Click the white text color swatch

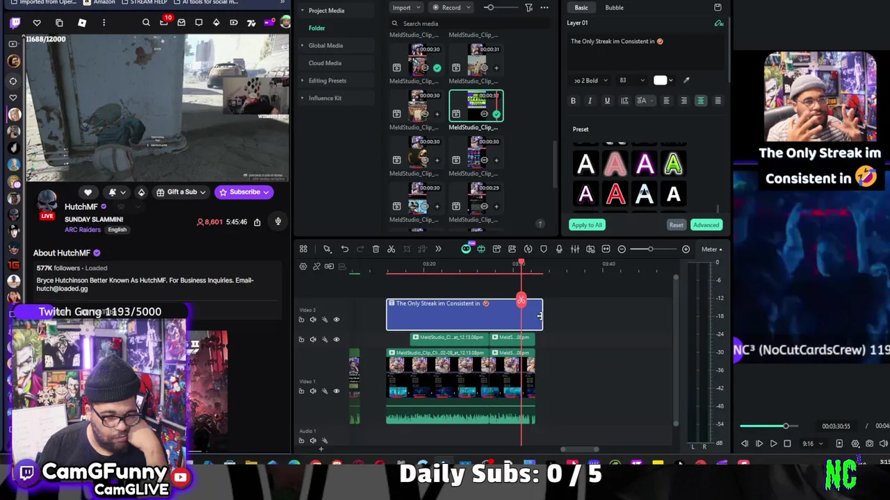point(660,81)
